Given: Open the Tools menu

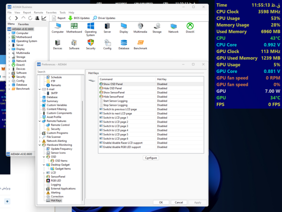Looking at the screenshot, I should [63, 13].
